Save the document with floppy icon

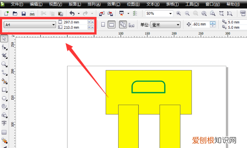pyautogui.click(x=23, y=14)
